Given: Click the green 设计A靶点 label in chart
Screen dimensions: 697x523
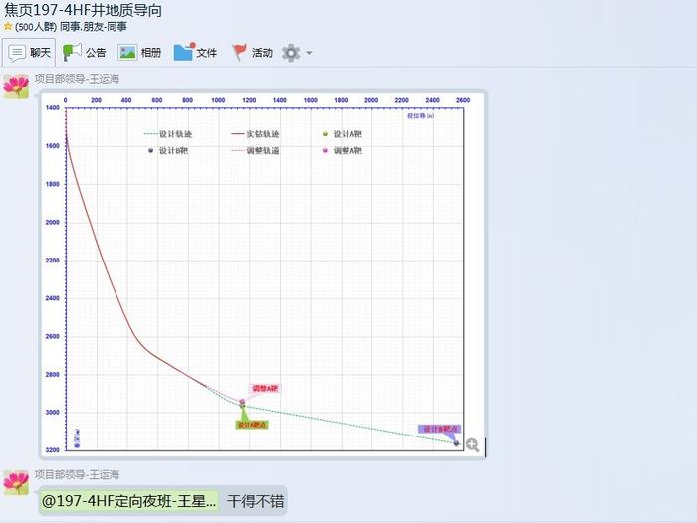Looking at the screenshot, I should [x=251, y=425].
